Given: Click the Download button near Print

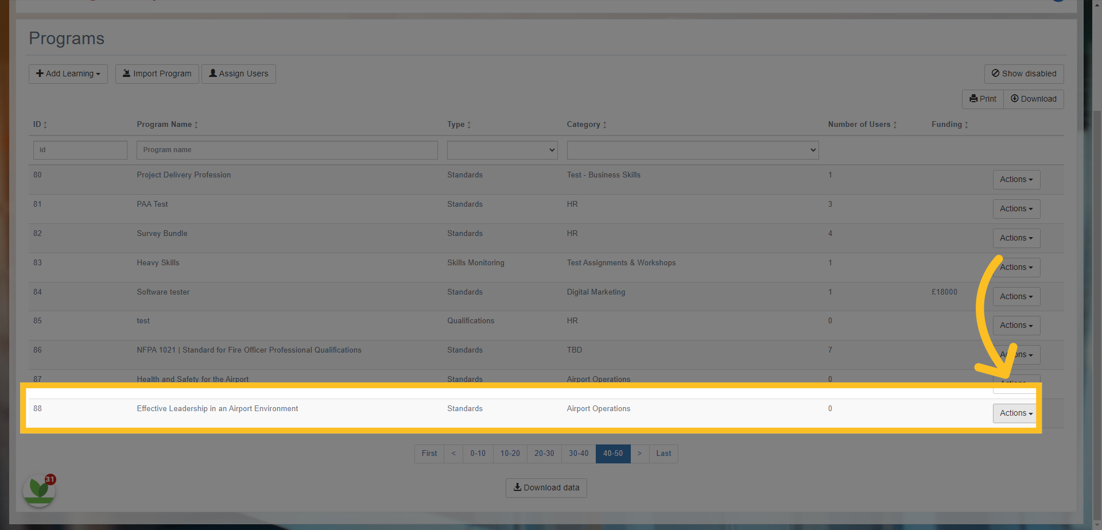Looking at the screenshot, I should coord(1034,99).
